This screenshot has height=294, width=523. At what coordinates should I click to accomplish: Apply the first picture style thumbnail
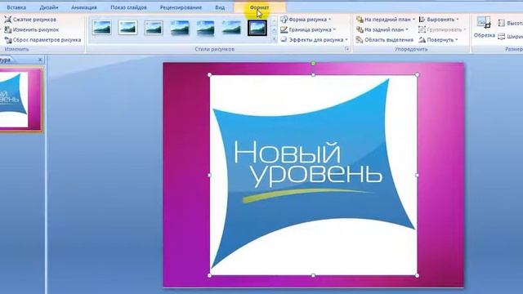101,28
